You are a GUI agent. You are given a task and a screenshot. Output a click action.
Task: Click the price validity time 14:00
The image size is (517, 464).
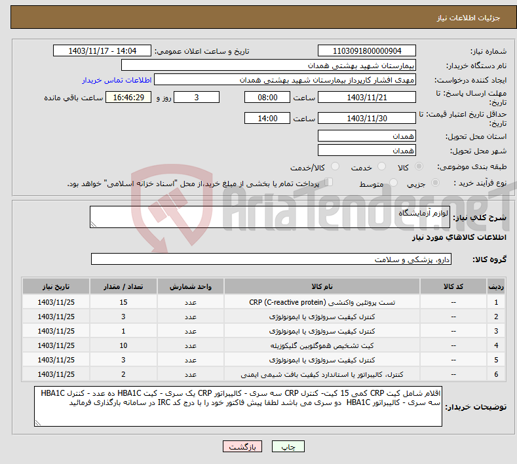coord(267,118)
